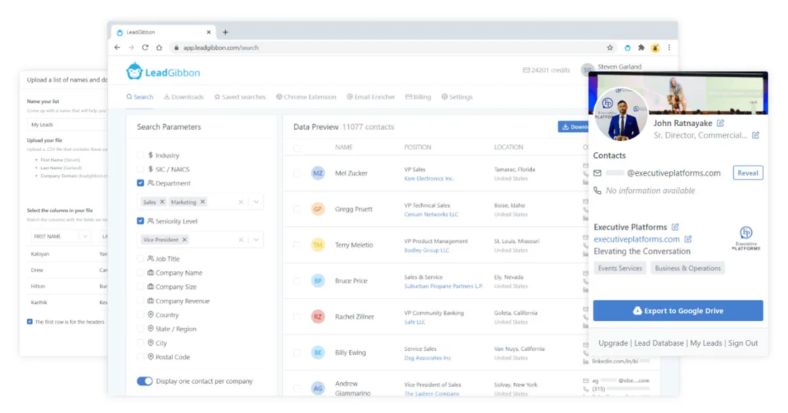The image size is (788, 413).
Task: Click Rachel Zillner's RZ avatar
Action: (x=318, y=317)
